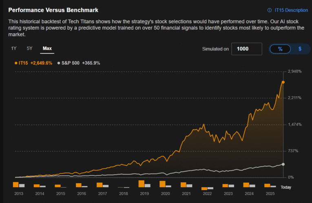Select the 1Y time range tab
The image size is (312, 203).
tap(13, 49)
